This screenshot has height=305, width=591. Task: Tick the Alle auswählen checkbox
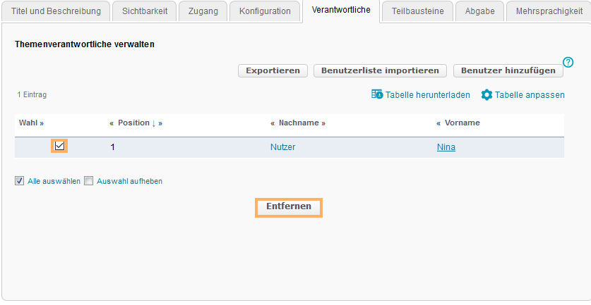tap(19, 181)
